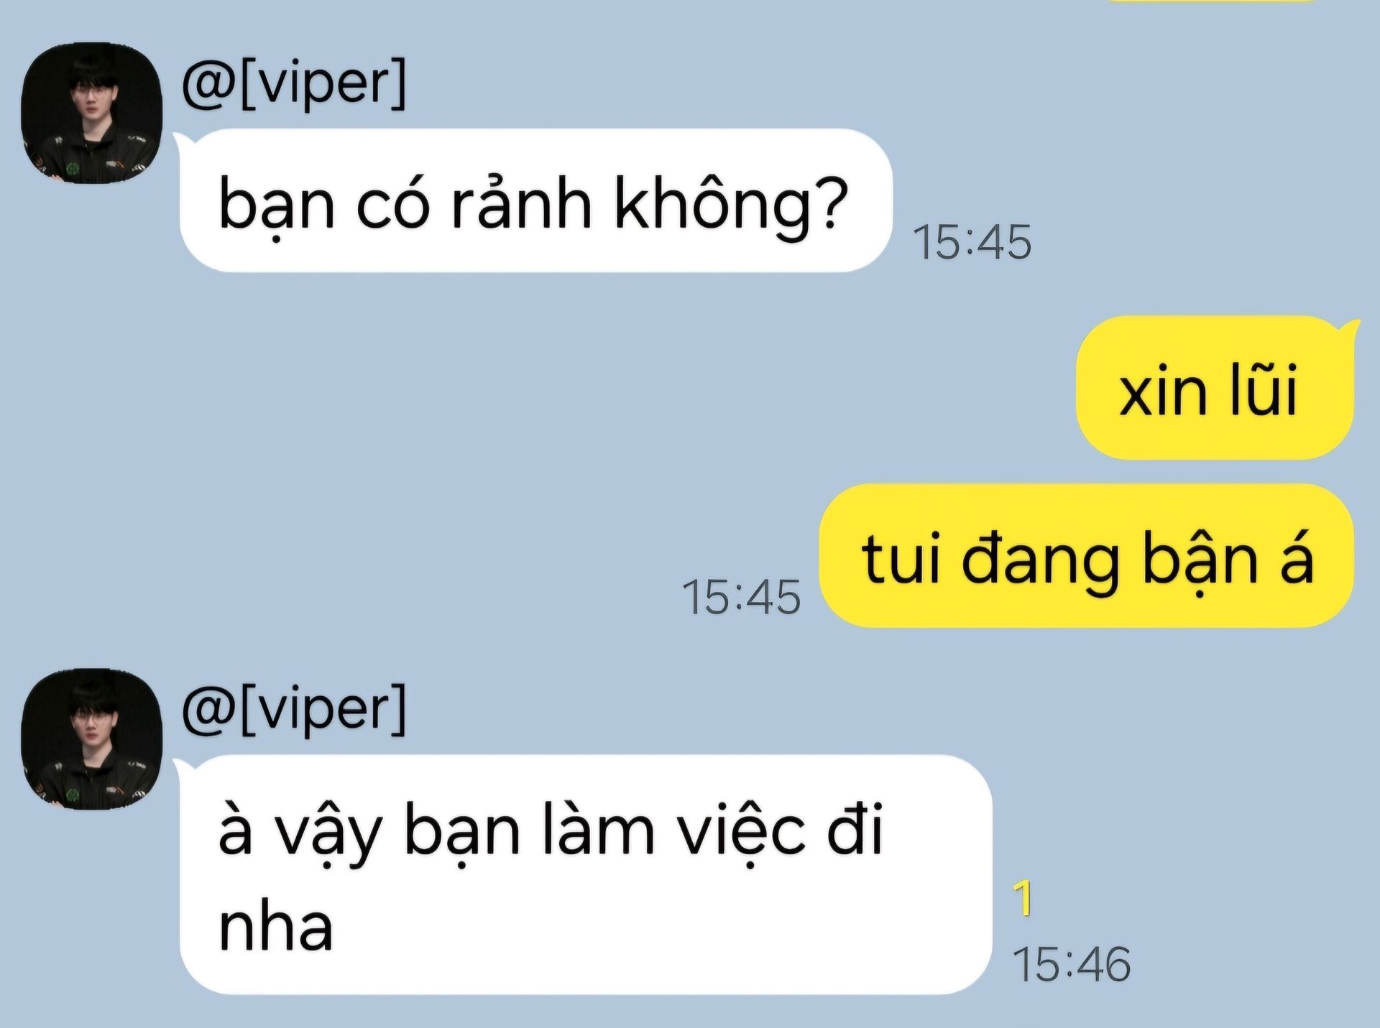Select the 'à vậy bạn làm việc đi nha' bubble
The image size is (1380, 1028).
(586, 875)
